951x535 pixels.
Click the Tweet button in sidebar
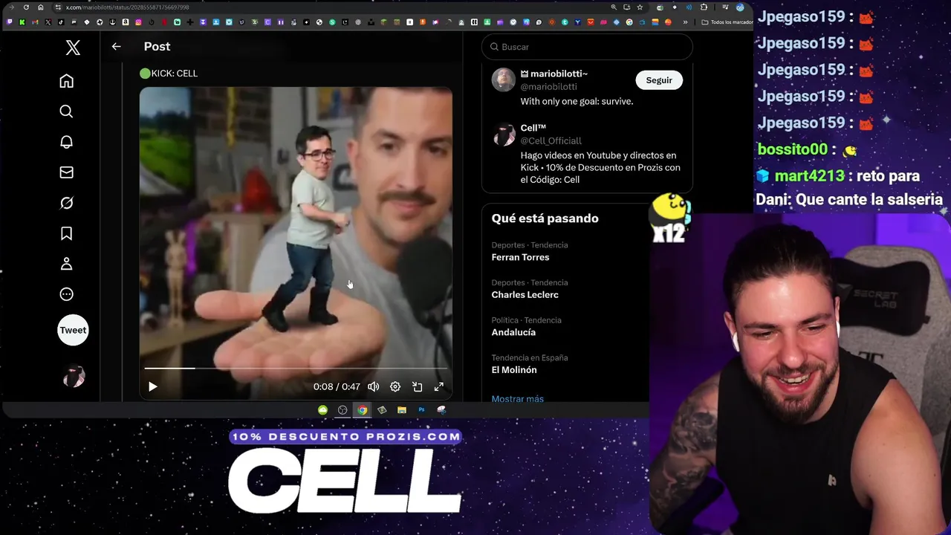point(73,330)
